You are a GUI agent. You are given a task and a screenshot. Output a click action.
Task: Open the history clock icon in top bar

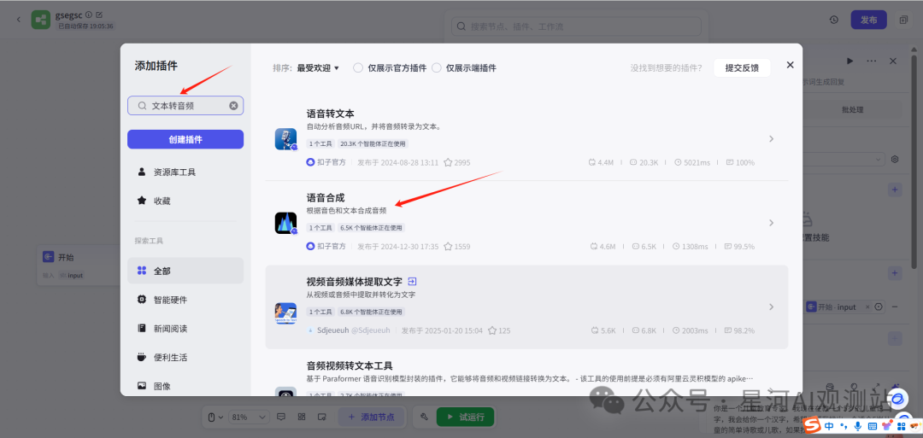[x=834, y=20]
